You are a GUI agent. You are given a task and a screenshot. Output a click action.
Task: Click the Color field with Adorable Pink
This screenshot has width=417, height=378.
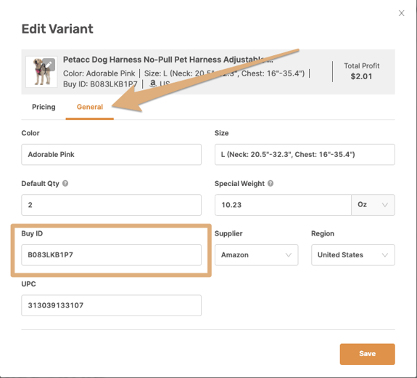pos(111,155)
